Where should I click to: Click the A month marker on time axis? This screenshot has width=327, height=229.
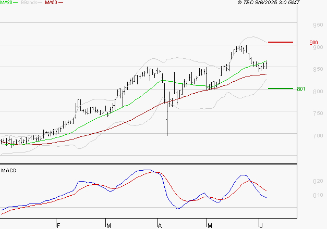[160, 225]
